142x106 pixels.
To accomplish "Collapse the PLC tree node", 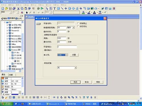I will tap(5, 22).
